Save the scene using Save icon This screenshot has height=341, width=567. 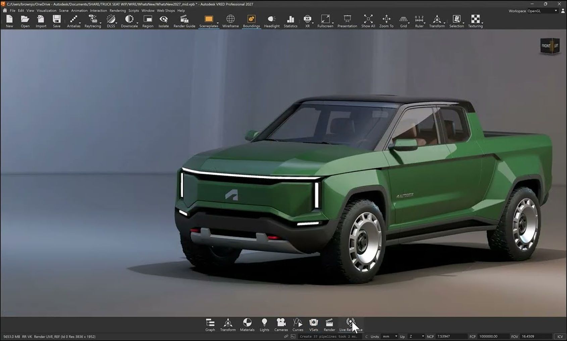[57, 21]
